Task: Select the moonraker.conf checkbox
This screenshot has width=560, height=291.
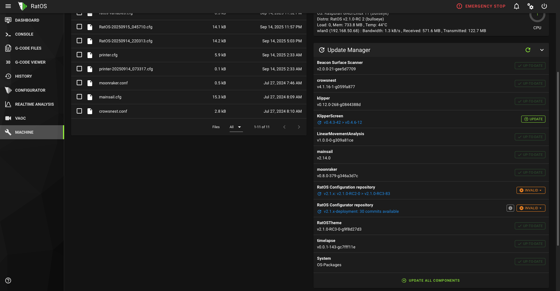Action: tap(79, 83)
